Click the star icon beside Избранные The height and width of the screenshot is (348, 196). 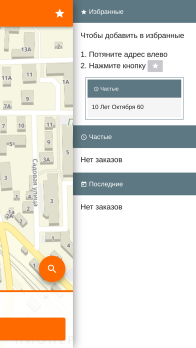[83, 12]
